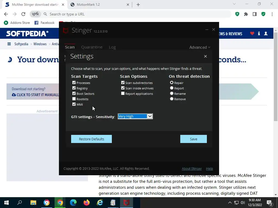The width and height of the screenshot is (278, 208).
Task: Expand the Advanced menu in Stinger
Action: click(200, 47)
